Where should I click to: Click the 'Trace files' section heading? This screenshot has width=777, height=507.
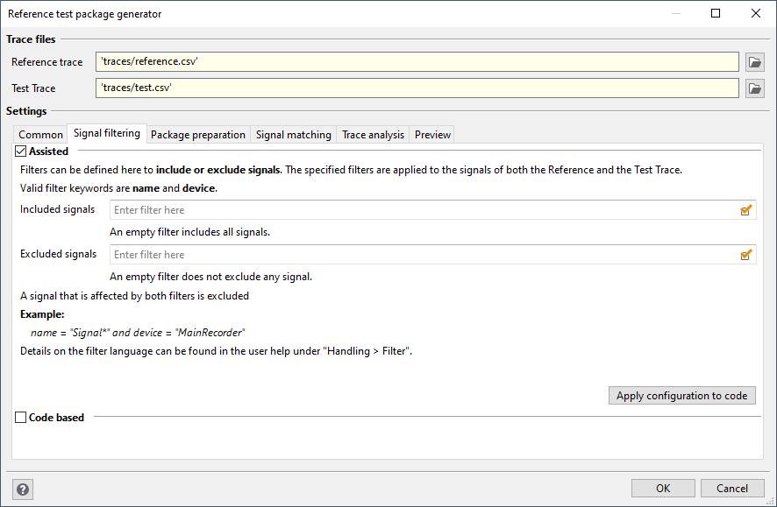pyautogui.click(x=31, y=39)
